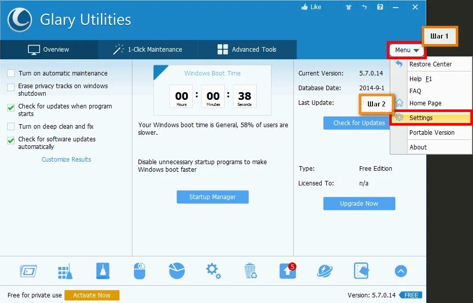Enable Turn on deep clean and fix
Viewport: 473px width, 303px height.
click(11, 126)
